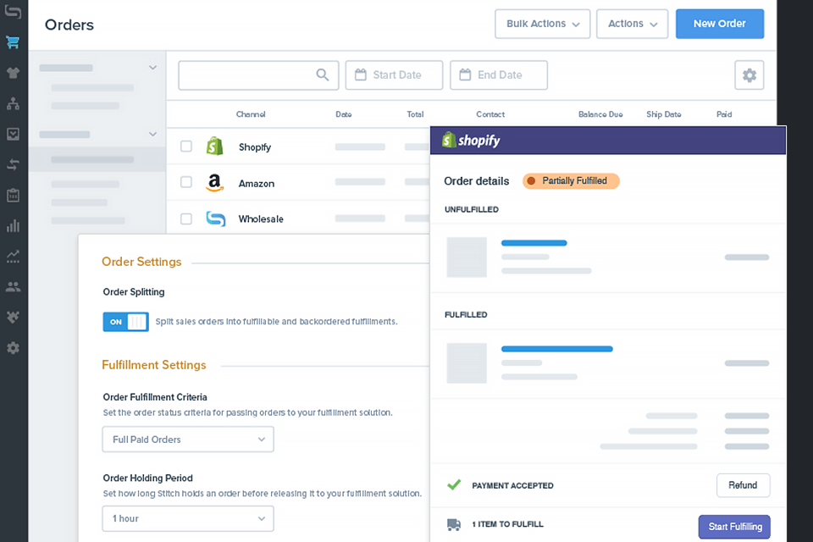Click the hierarchy org-chart icon in sidebar
The height and width of the screenshot is (542, 813).
(13, 102)
